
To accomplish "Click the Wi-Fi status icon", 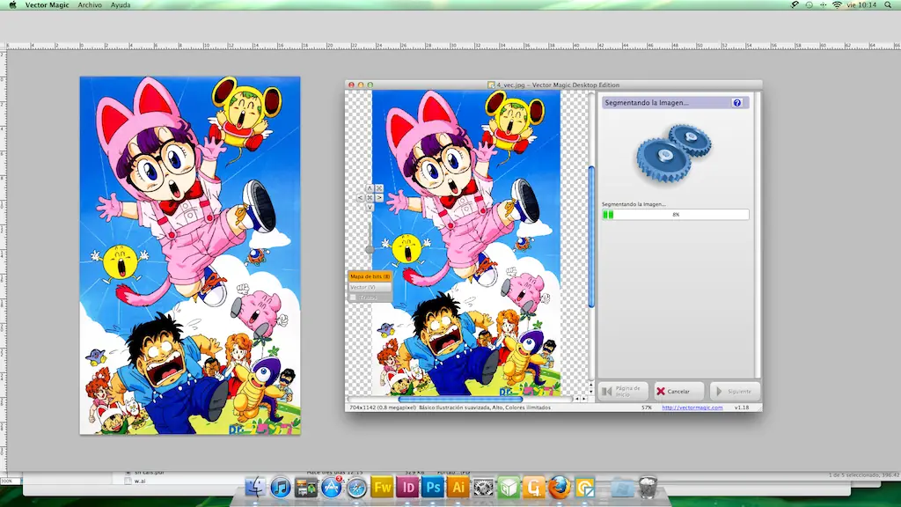I will pos(838,4).
